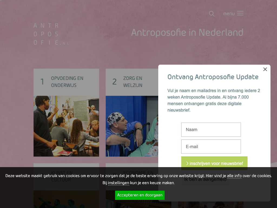
Task: Accept cookies with Accepteren en doorgaan
Action: click(x=140, y=195)
